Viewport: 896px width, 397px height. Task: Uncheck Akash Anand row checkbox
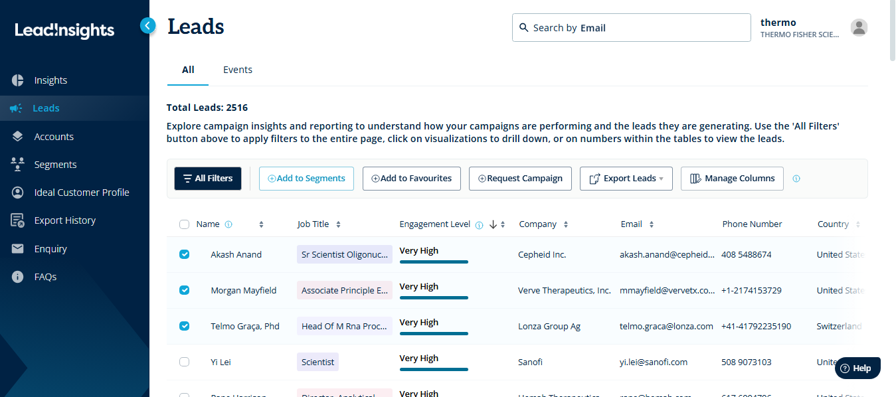184,254
